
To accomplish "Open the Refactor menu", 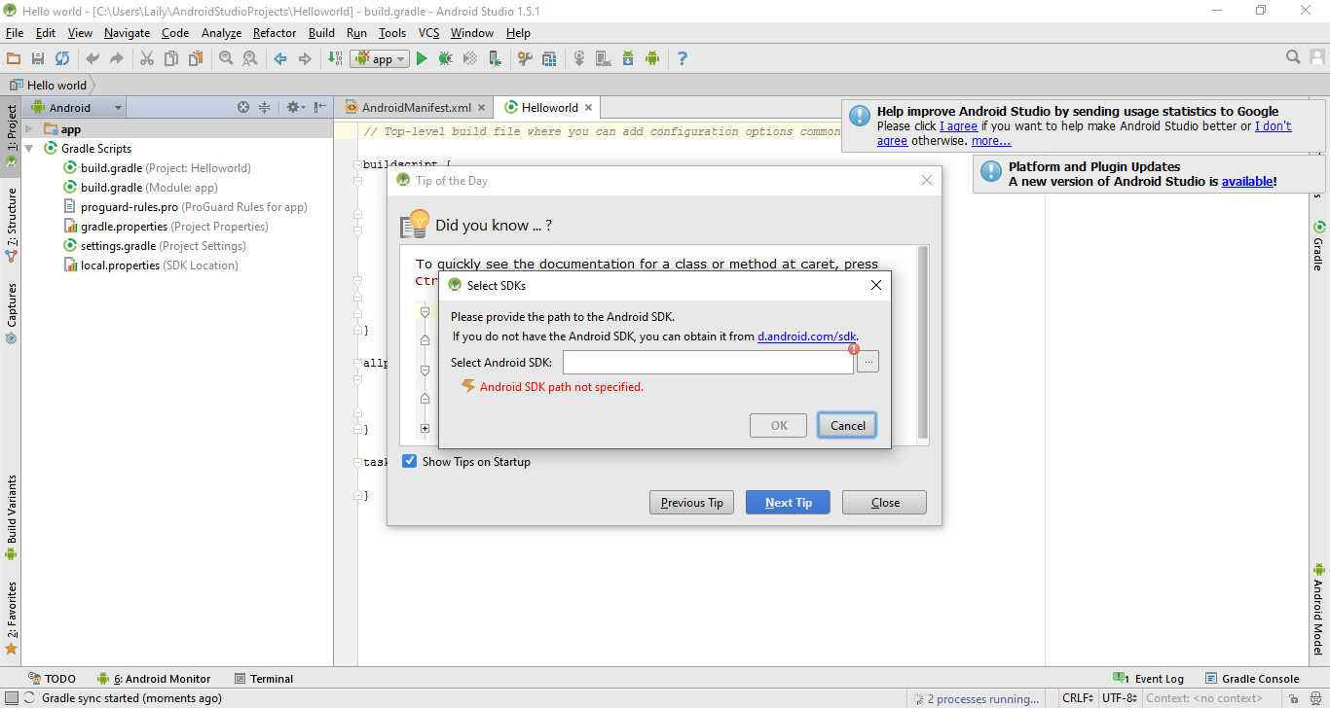I will tap(275, 33).
